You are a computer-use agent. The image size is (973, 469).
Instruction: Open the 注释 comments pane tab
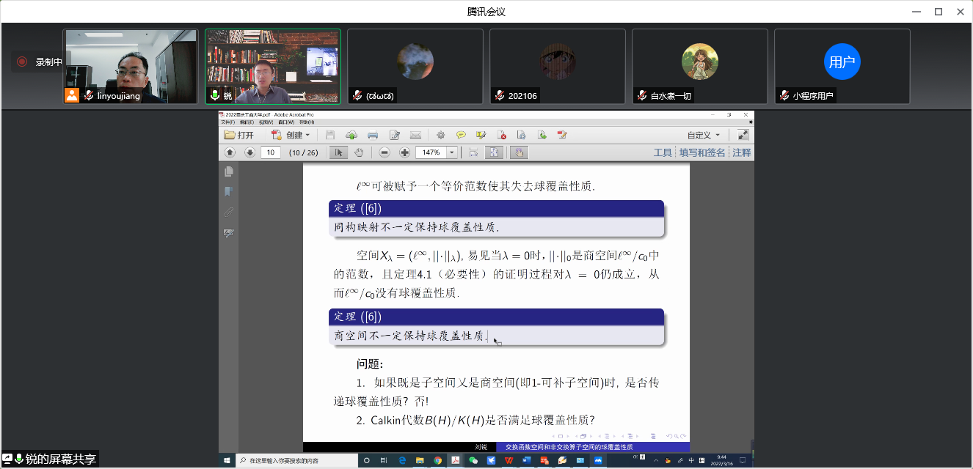coord(742,152)
